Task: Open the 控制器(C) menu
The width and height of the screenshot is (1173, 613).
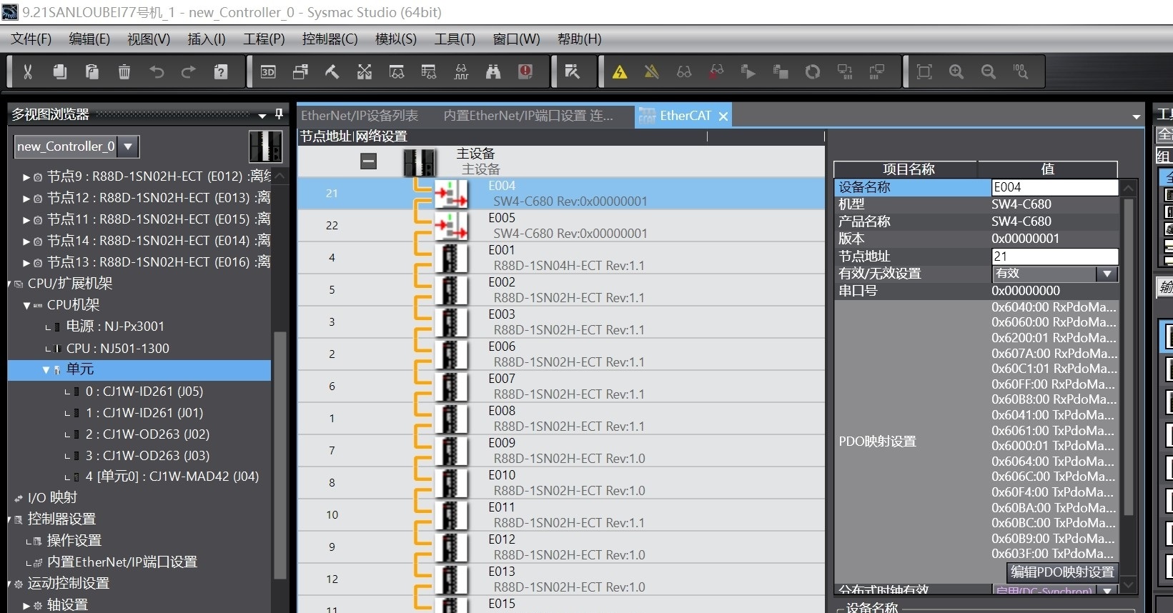Action: click(x=330, y=39)
